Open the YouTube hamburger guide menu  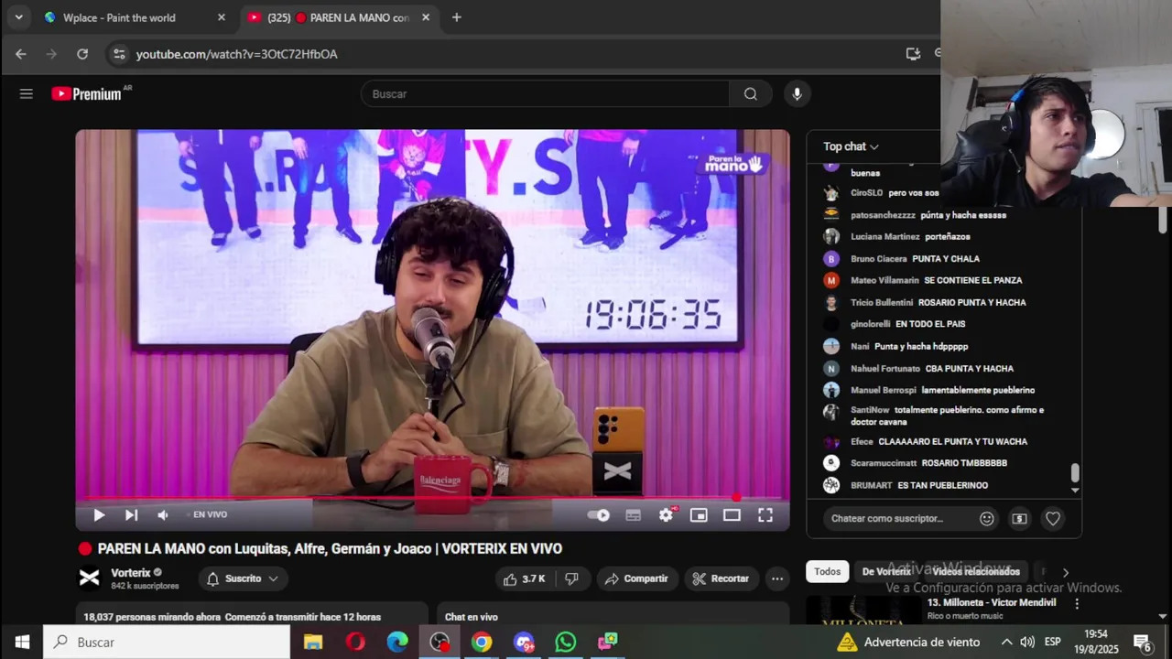tap(27, 93)
